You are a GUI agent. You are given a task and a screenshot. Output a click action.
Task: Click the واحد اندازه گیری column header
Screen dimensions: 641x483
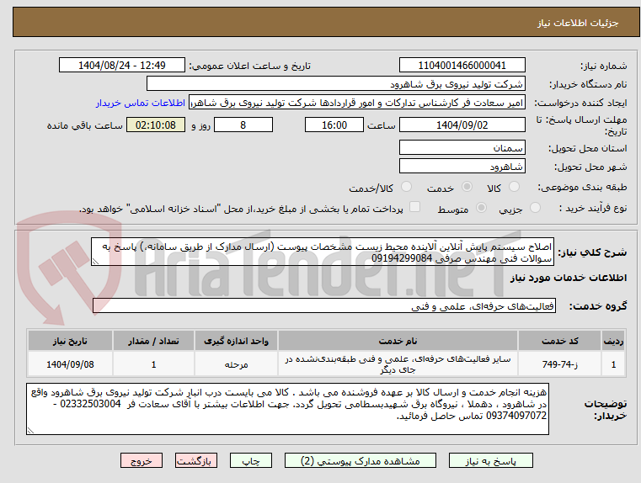point(236,341)
